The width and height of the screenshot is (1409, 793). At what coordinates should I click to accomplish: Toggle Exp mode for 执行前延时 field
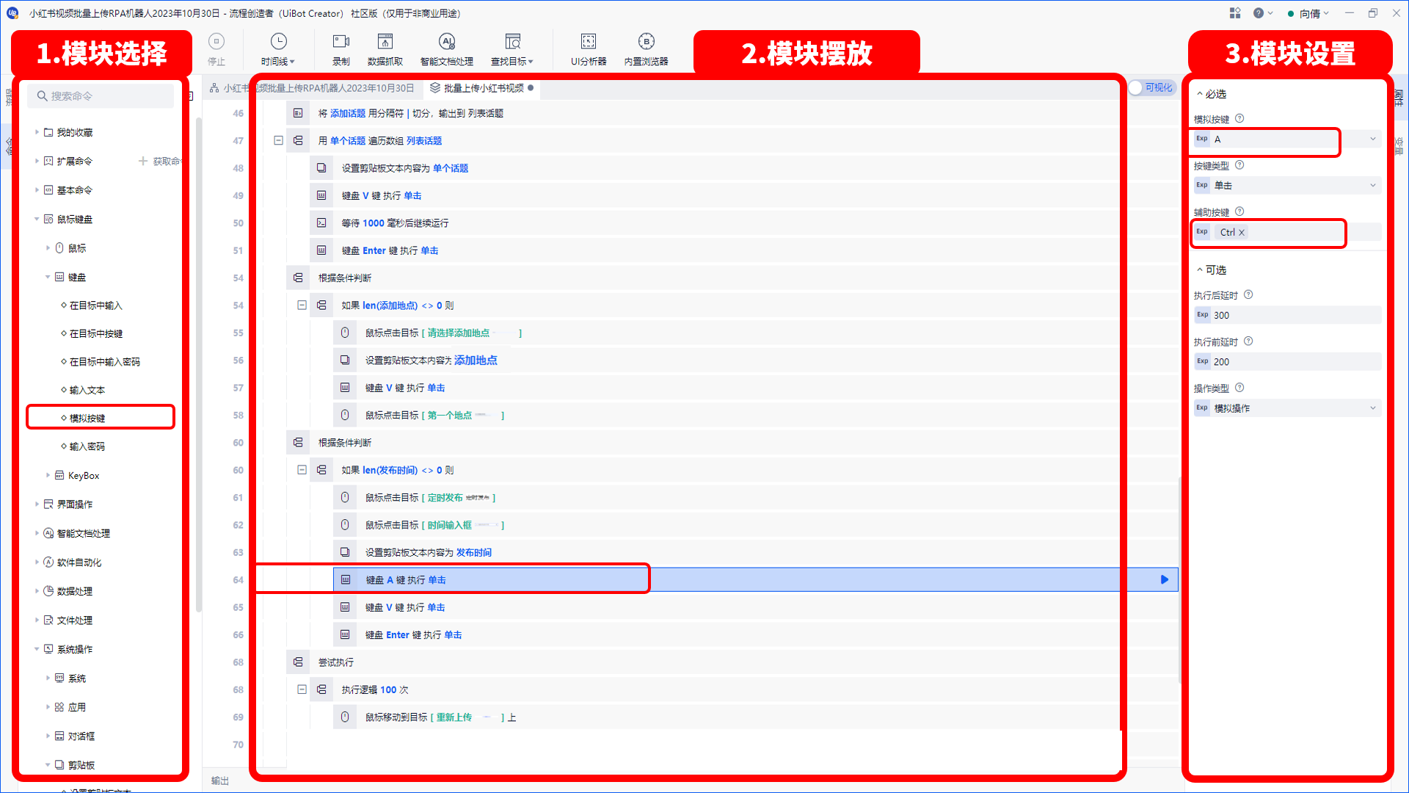(1202, 361)
